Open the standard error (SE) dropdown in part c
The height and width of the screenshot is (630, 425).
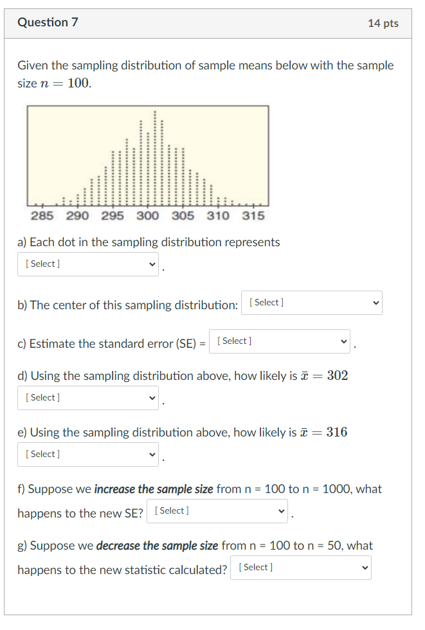click(280, 341)
